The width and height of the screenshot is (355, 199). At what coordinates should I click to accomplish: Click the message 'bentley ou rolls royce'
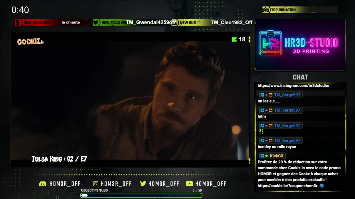point(277,147)
